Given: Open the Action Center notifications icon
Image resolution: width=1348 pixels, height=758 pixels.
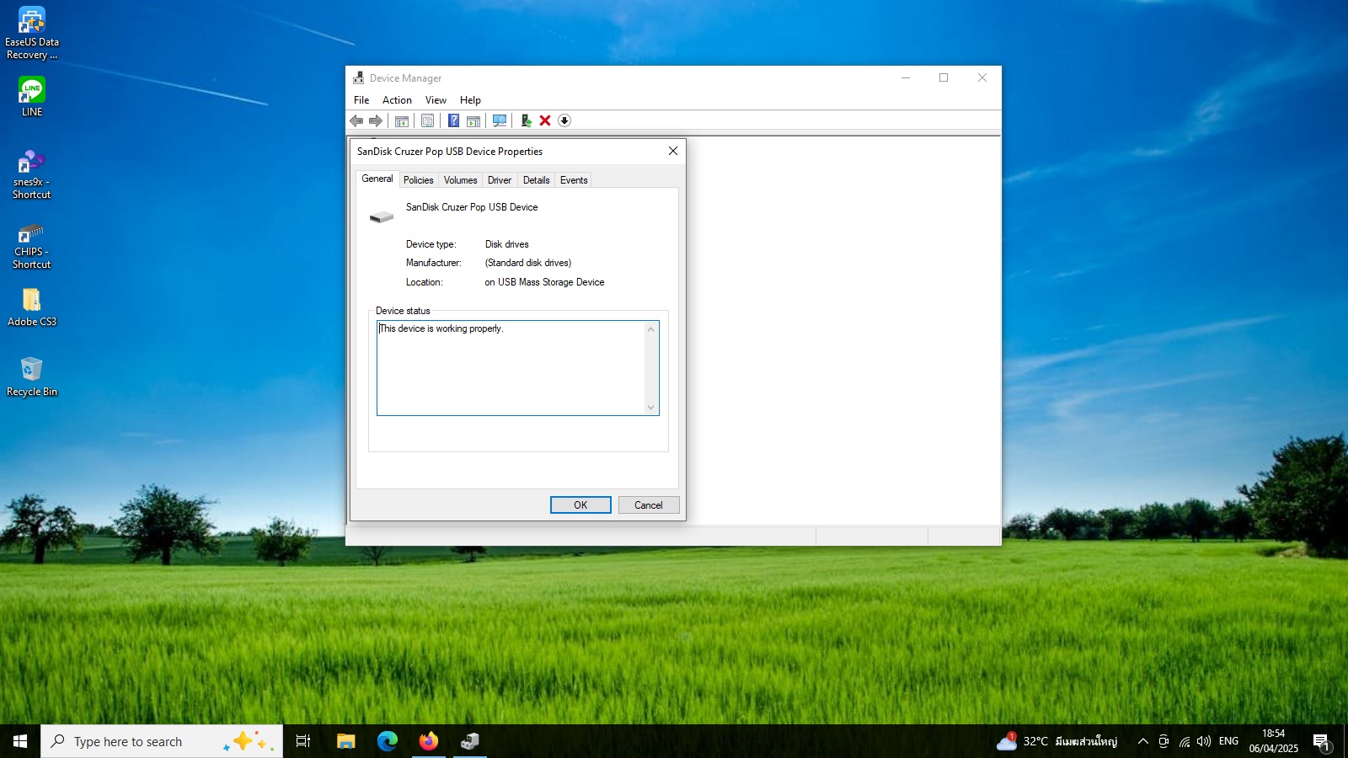Looking at the screenshot, I should [x=1322, y=741].
